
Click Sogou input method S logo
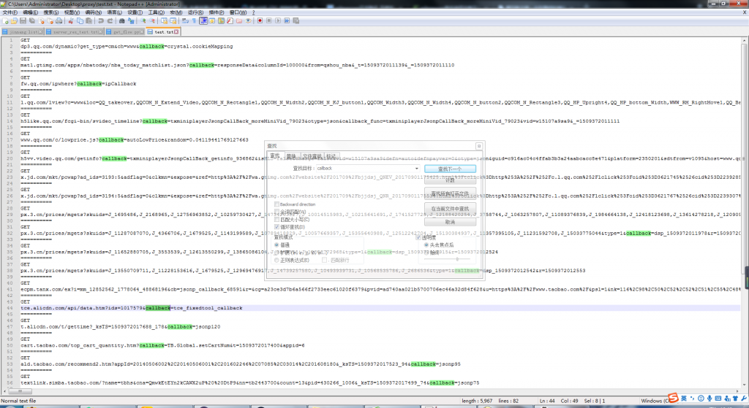point(673,399)
